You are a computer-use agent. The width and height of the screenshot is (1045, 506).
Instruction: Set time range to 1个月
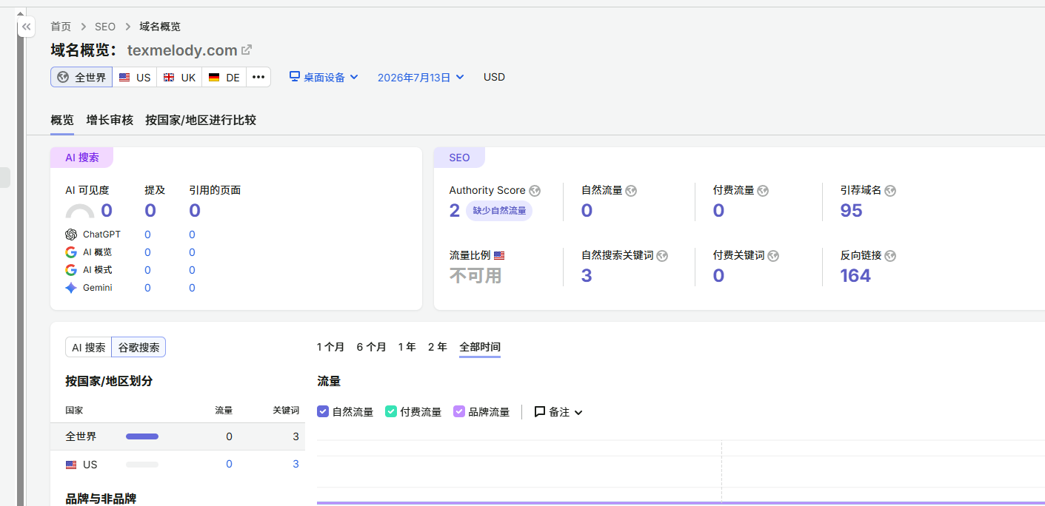tap(330, 347)
